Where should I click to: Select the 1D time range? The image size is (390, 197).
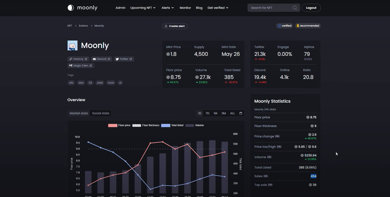click(200, 113)
